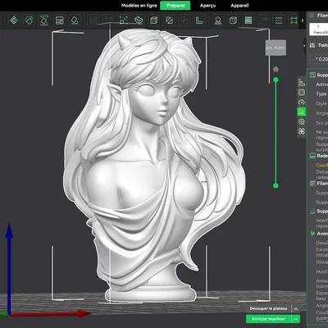The width and height of the screenshot is (328, 328).
Task: Select the wavy lines toolbar icon
Action: coord(279,20)
